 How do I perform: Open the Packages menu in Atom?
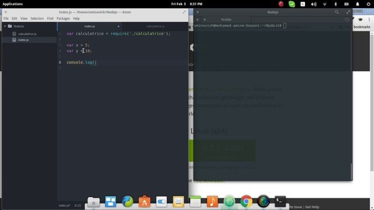(x=63, y=18)
